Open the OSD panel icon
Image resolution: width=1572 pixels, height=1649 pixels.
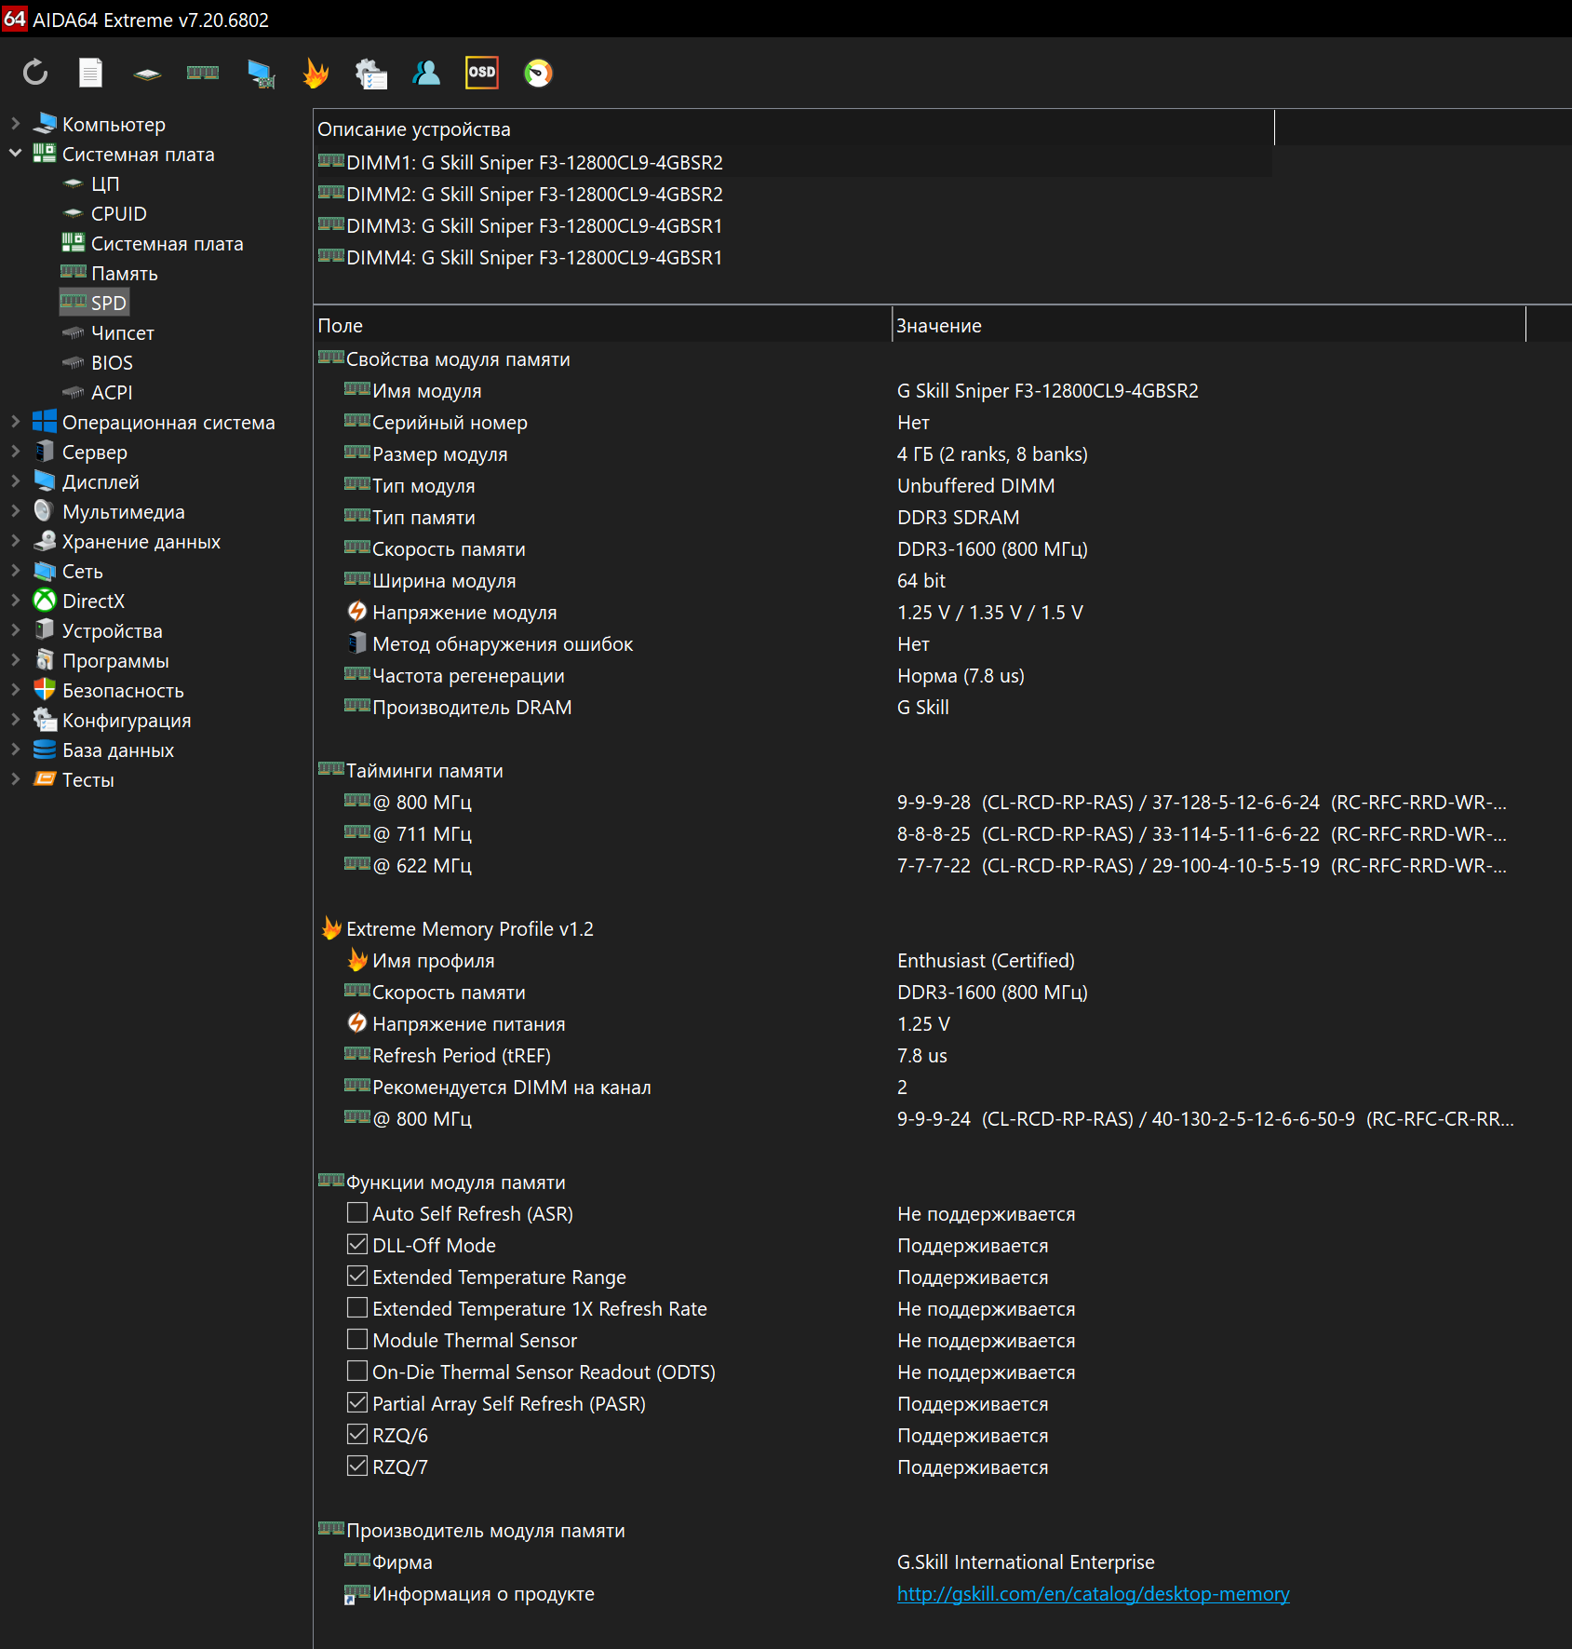(x=482, y=73)
